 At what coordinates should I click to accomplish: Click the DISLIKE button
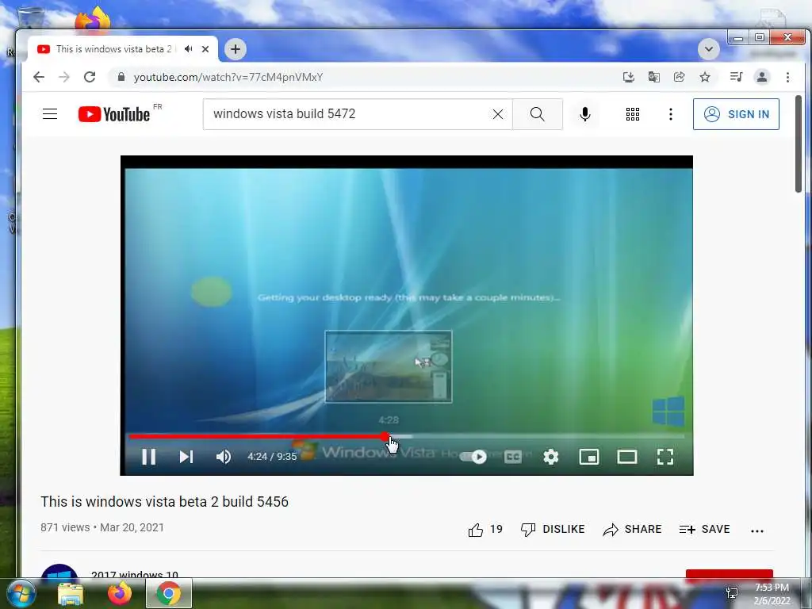coord(553,529)
